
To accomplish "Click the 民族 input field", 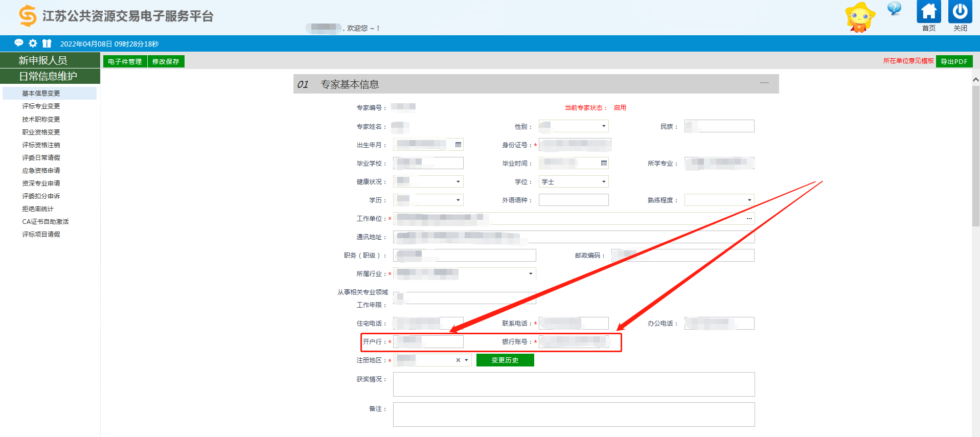I will click(x=719, y=126).
